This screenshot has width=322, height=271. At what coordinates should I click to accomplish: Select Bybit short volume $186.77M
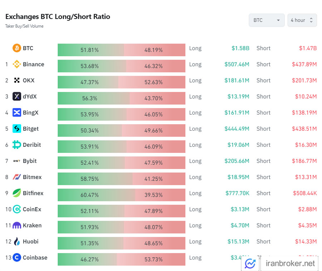pyautogui.click(x=304, y=161)
